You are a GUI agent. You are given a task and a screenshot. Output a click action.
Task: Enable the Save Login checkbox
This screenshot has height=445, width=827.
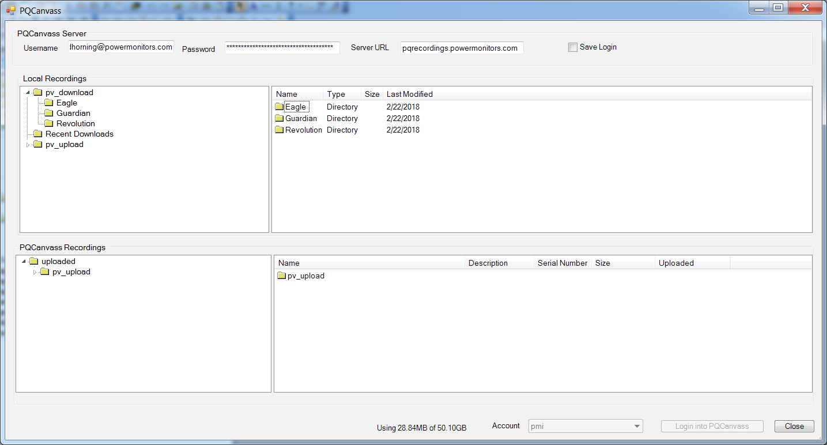click(573, 47)
